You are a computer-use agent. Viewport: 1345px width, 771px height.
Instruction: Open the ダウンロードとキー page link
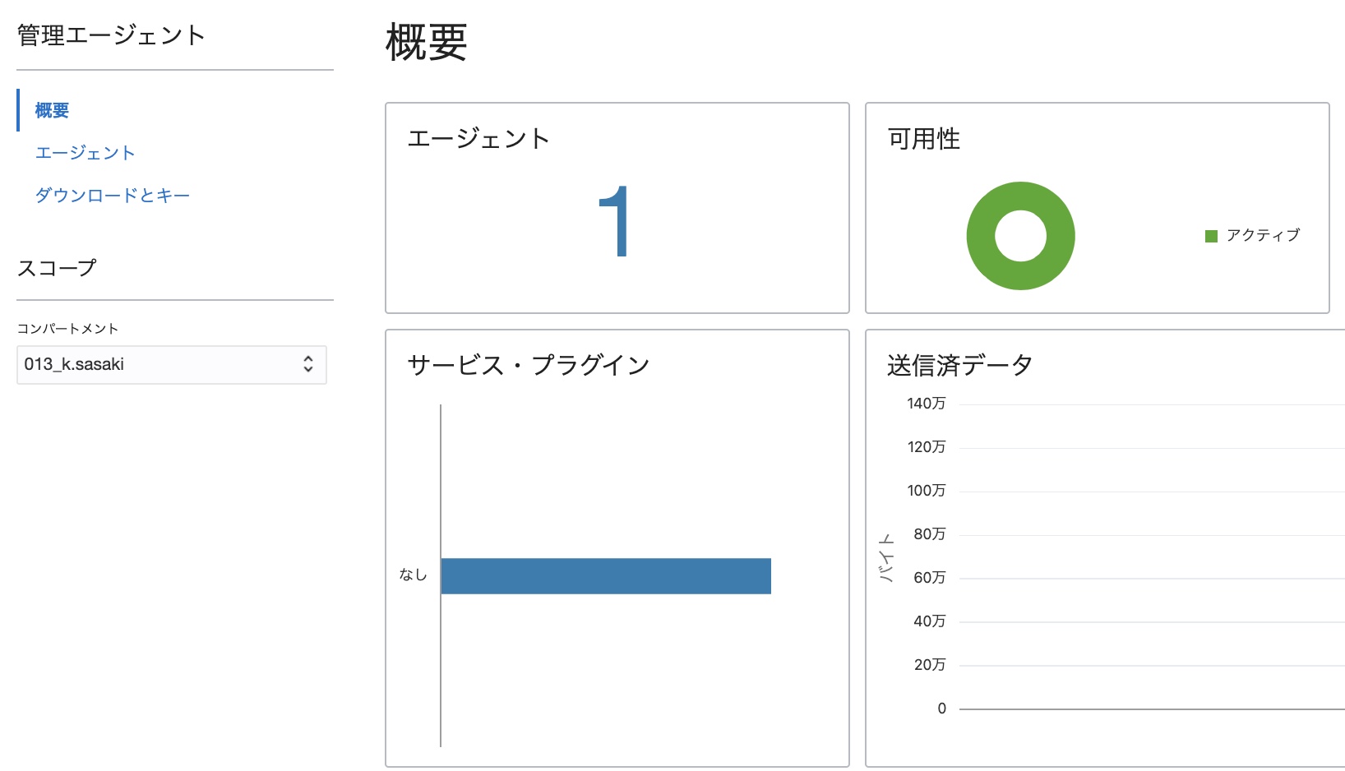pyautogui.click(x=112, y=196)
